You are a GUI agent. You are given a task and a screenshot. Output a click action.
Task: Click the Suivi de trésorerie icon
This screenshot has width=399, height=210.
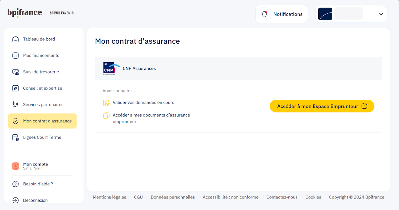click(x=15, y=72)
